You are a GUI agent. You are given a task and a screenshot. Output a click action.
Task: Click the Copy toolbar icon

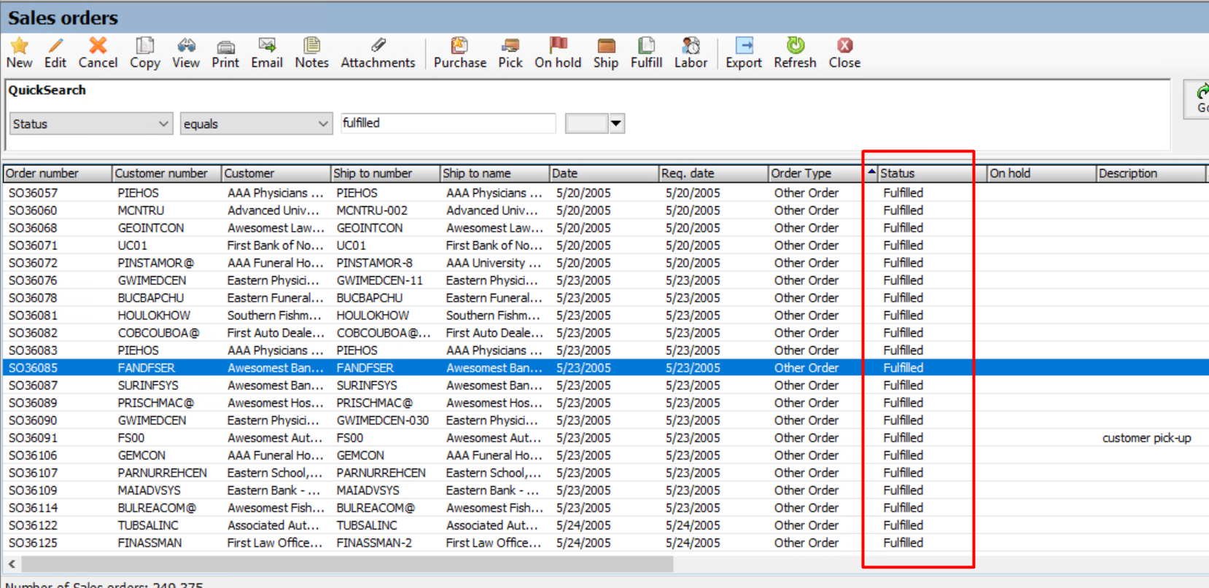click(145, 46)
